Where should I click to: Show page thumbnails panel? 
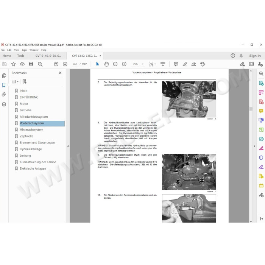pos(4,76)
